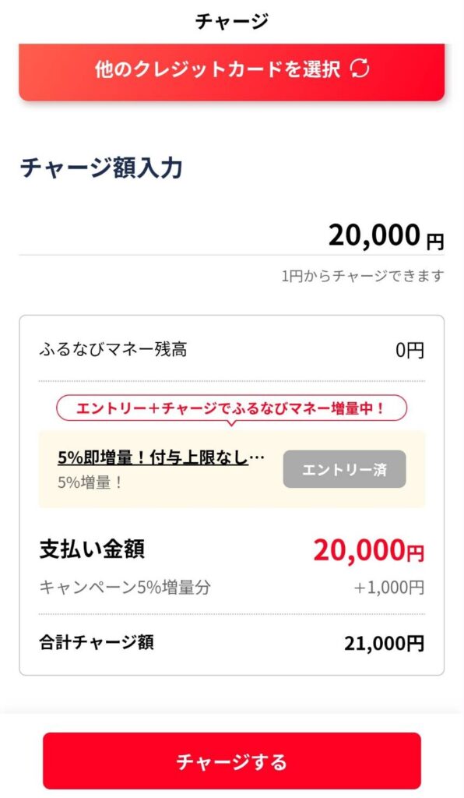Screen dimensions: 464x798
Task: Click the circular arrows icon beside card selection
Action: 360,69
